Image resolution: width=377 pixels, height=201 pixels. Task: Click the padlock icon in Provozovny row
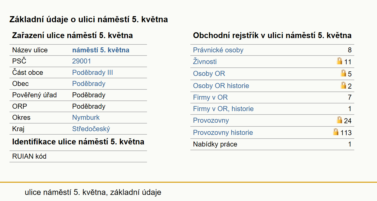[339, 120]
